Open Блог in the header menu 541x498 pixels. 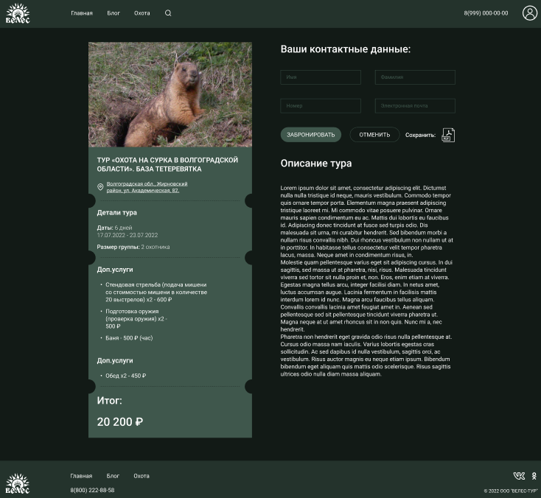pyautogui.click(x=114, y=13)
